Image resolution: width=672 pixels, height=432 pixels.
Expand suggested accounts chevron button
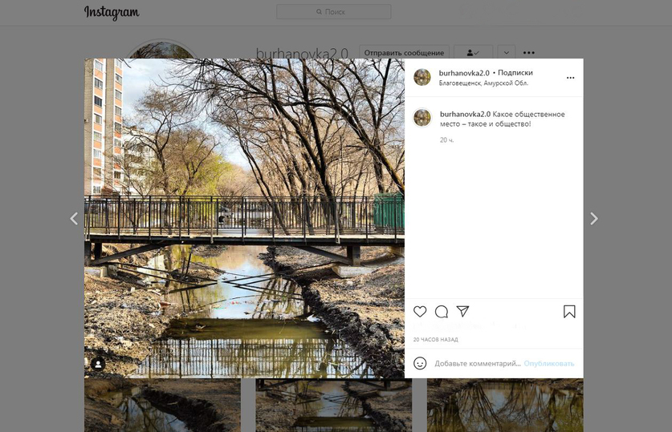tap(506, 53)
